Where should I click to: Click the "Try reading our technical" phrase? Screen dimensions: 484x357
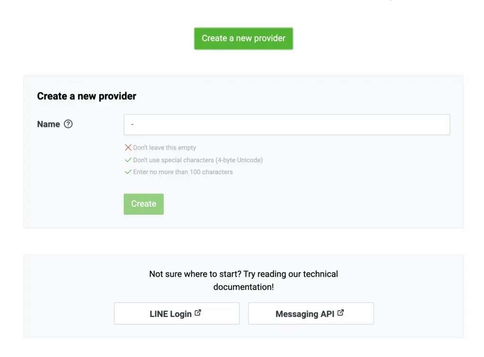pos(291,274)
